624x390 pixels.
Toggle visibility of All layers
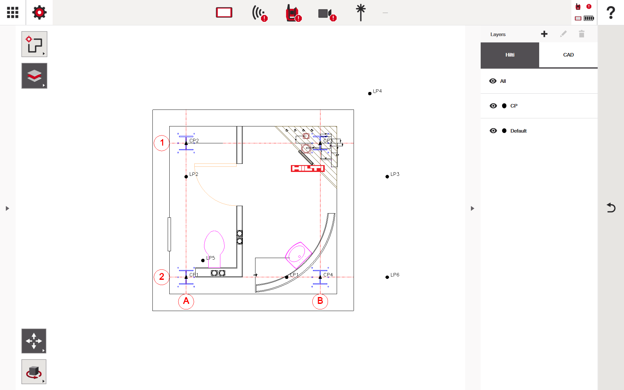[x=493, y=81]
